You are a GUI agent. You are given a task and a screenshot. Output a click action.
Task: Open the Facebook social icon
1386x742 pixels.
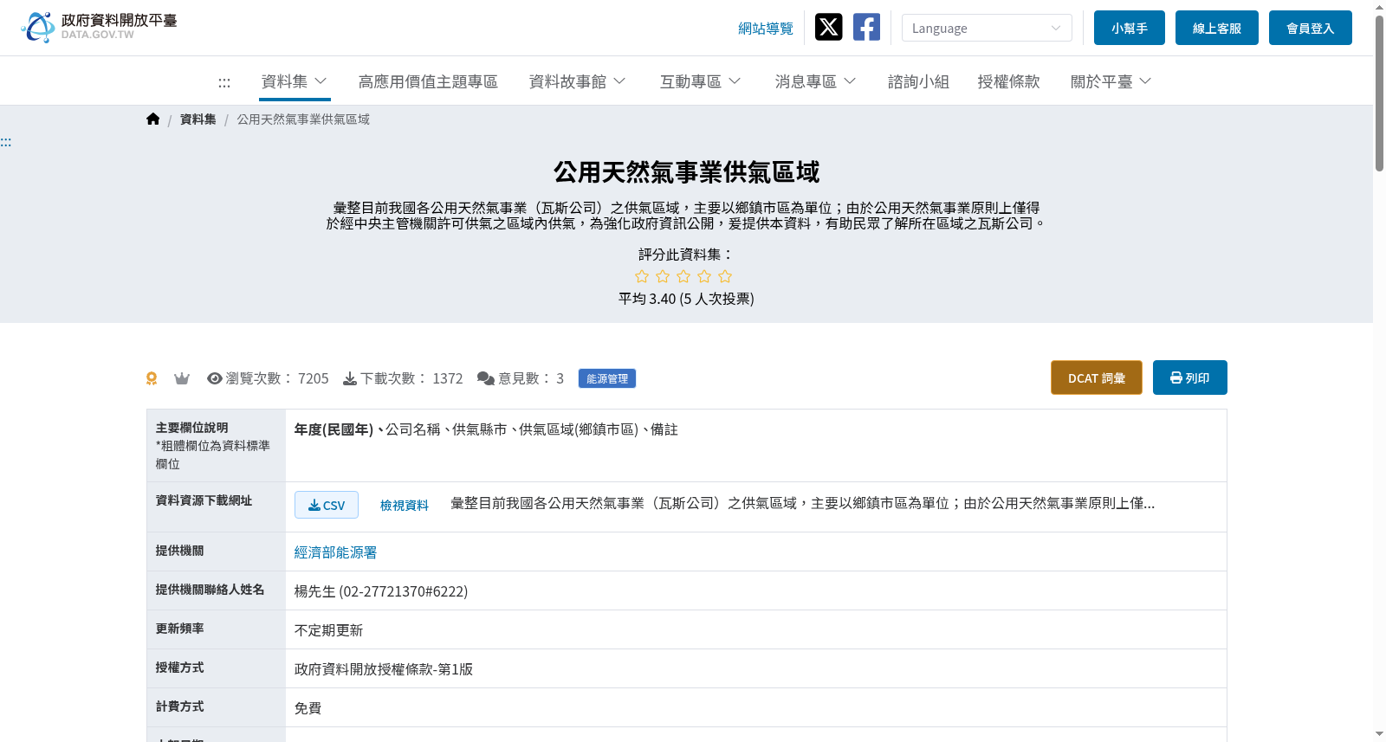click(x=866, y=27)
